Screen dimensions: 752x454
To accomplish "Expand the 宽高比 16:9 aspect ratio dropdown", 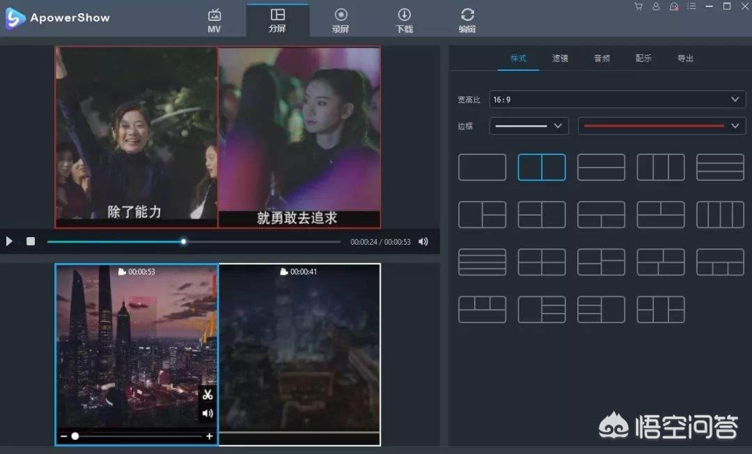I will 618,99.
